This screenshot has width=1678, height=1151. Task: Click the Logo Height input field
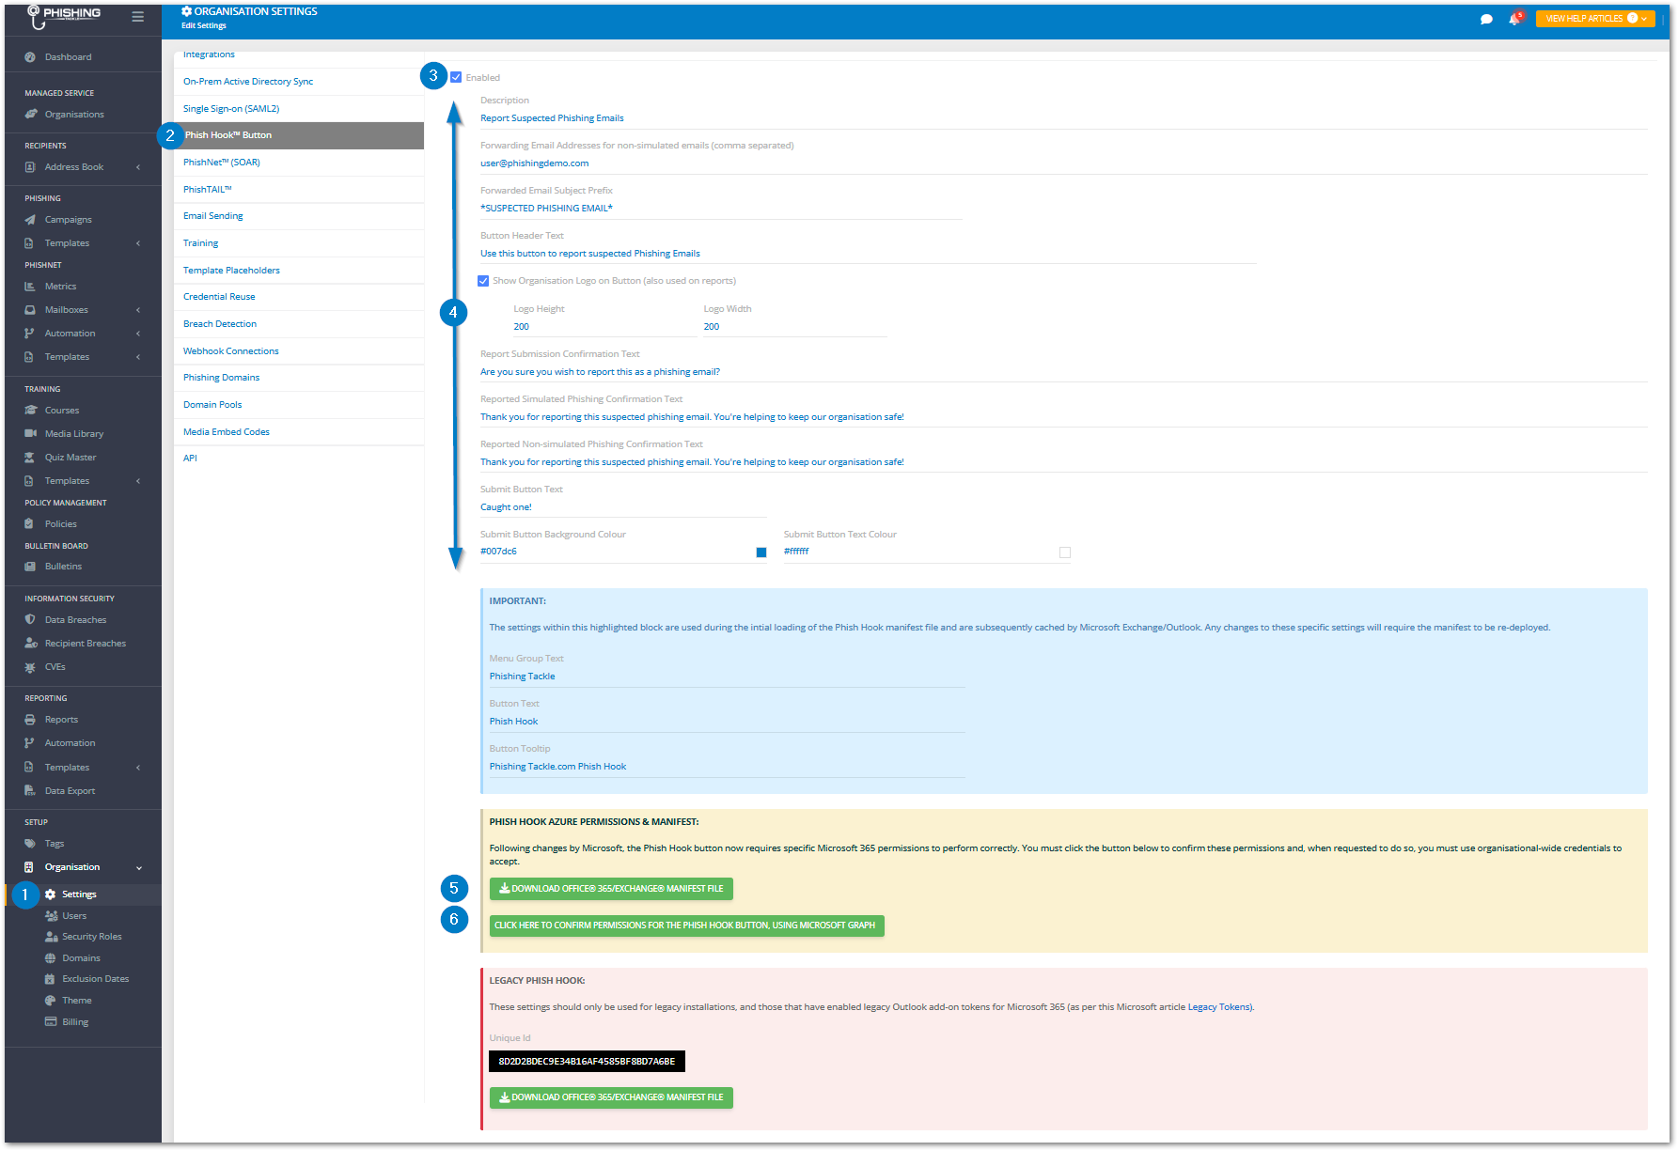[x=604, y=327]
